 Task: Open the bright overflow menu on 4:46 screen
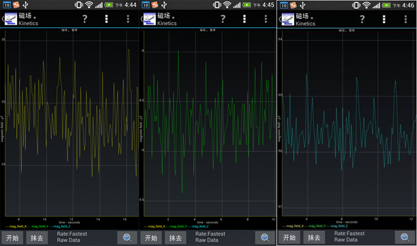pos(384,19)
